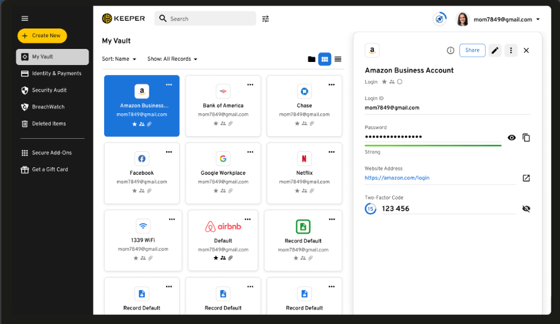Open the https://amazon.com/login link
This screenshot has width=560, height=324.
click(397, 178)
